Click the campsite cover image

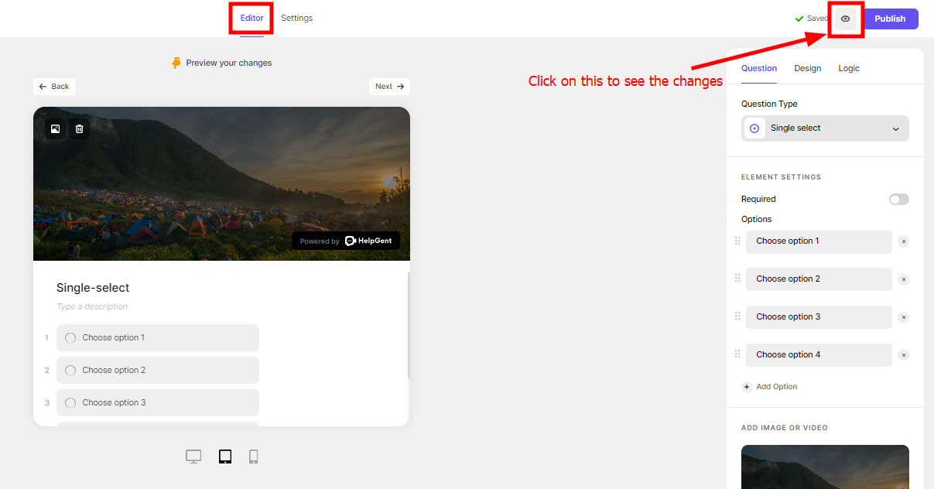click(221, 183)
